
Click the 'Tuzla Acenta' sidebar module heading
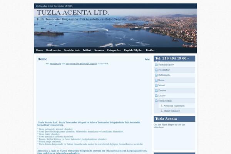(174, 119)
